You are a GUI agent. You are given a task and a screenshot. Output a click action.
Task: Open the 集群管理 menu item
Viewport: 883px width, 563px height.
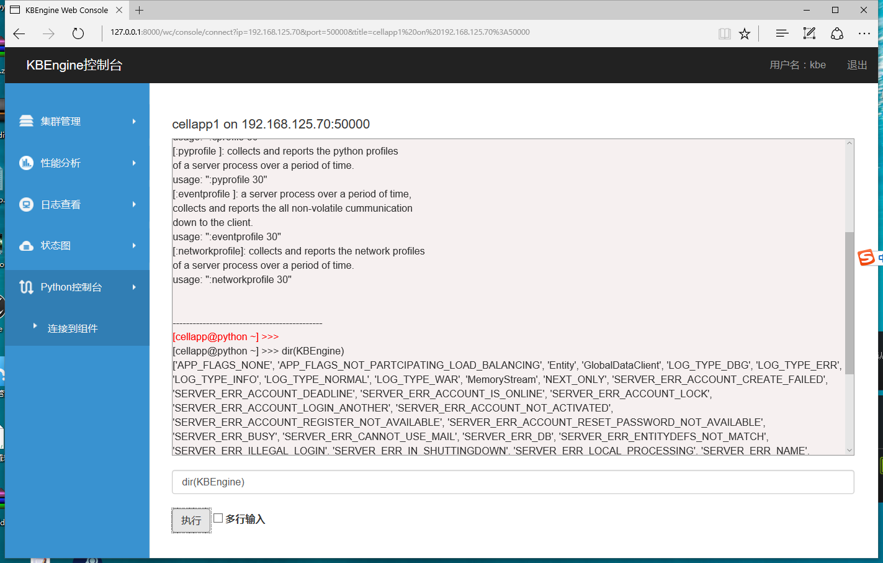77,121
